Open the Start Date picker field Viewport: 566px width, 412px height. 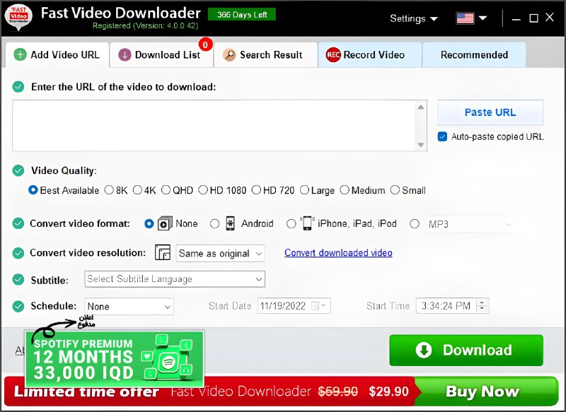click(294, 306)
